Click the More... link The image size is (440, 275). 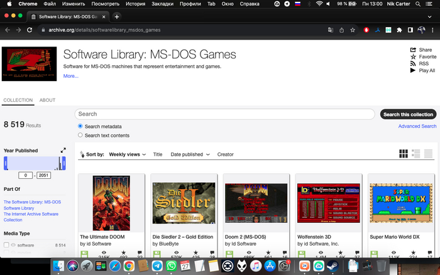tap(70, 76)
